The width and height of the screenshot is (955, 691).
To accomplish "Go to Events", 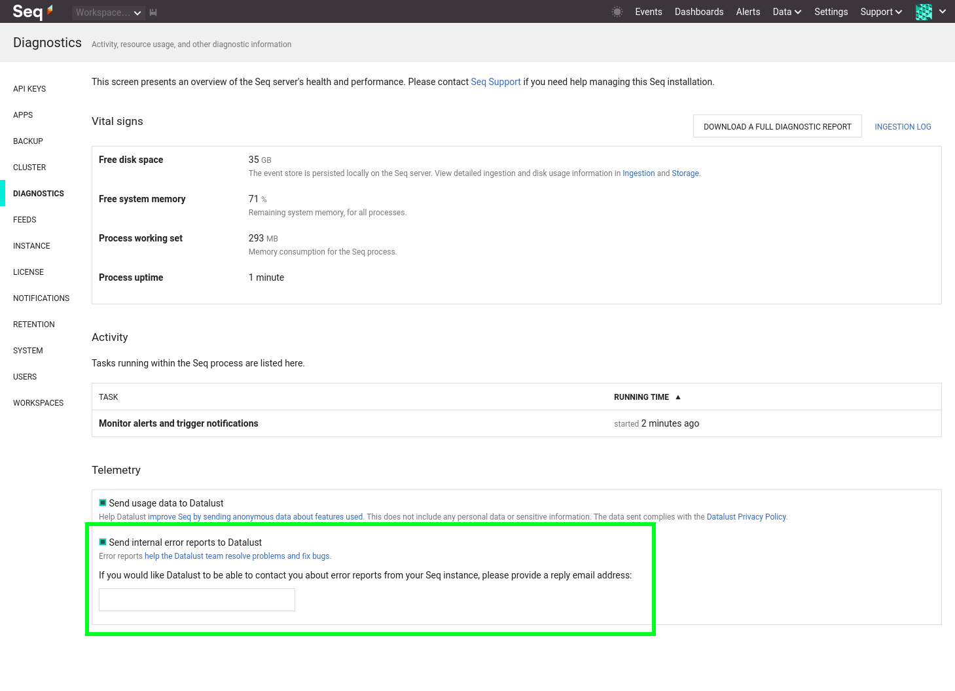I will pyautogui.click(x=649, y=12).
